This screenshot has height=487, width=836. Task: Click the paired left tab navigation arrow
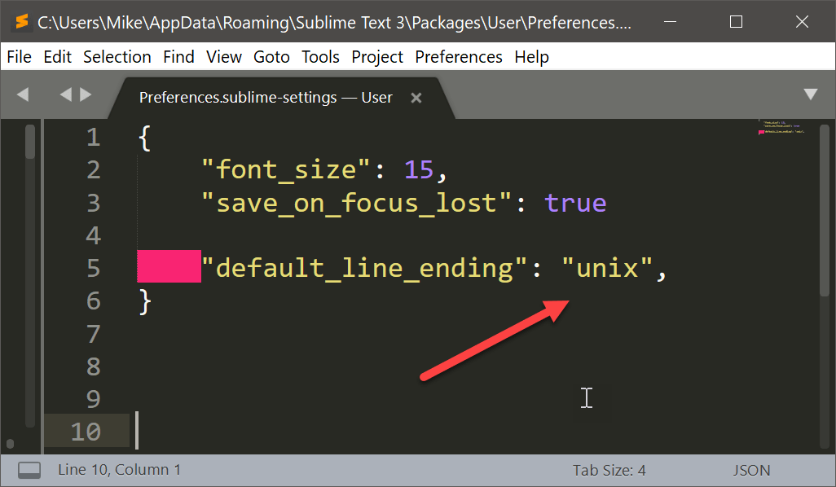pos(66,95)
